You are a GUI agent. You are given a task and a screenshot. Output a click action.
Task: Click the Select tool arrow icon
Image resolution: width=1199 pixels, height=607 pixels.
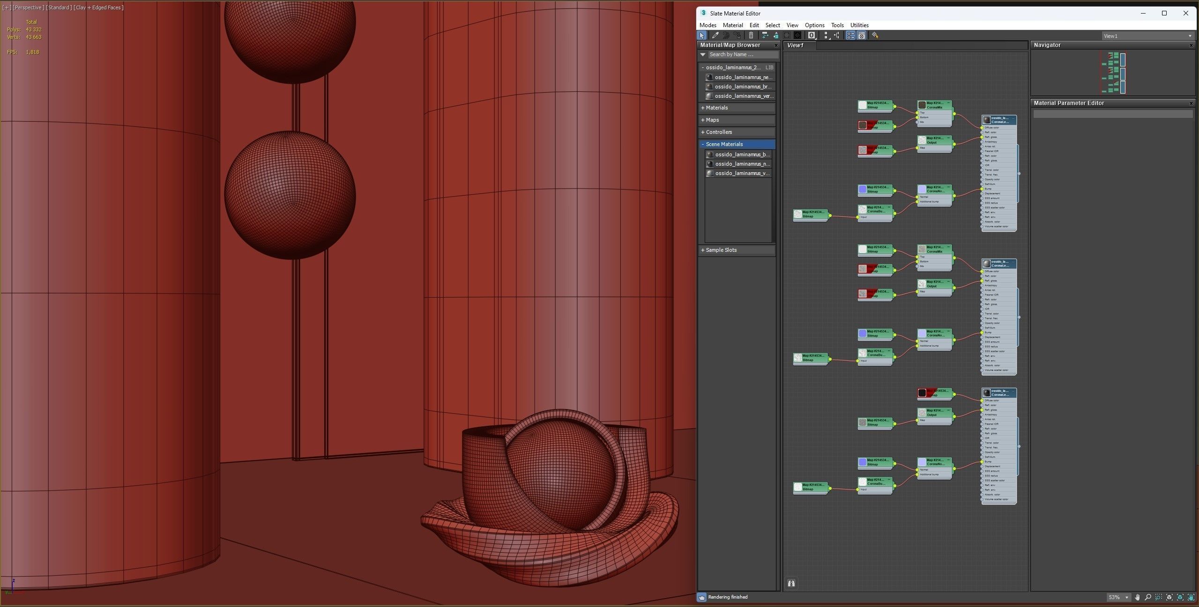(x=701, y=36)
